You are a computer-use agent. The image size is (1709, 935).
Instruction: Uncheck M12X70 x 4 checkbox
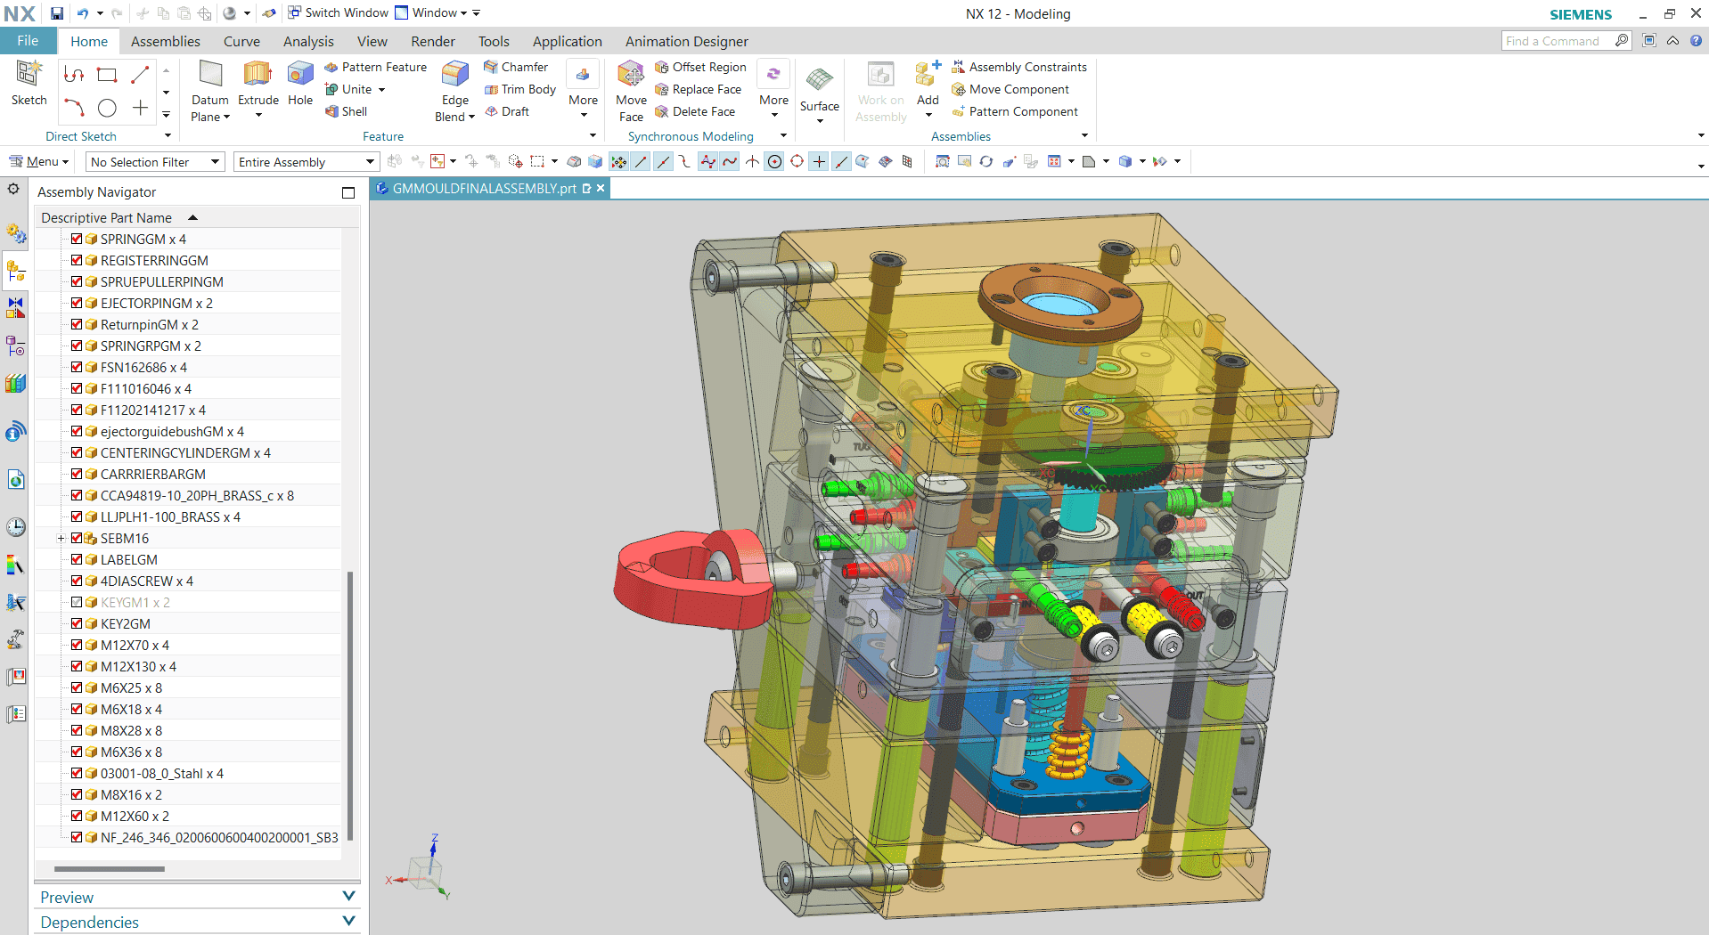coord(77,645)
